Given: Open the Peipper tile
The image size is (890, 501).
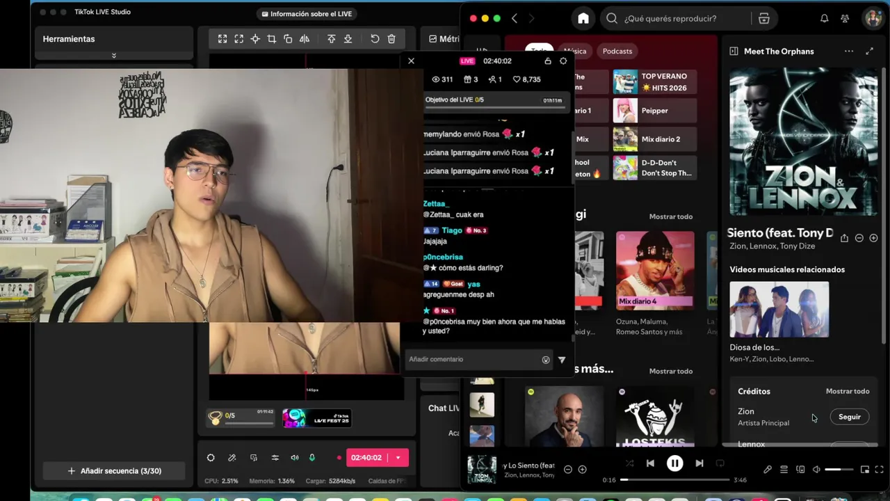Looking at the screenshot, I should (x=654, y=111).
